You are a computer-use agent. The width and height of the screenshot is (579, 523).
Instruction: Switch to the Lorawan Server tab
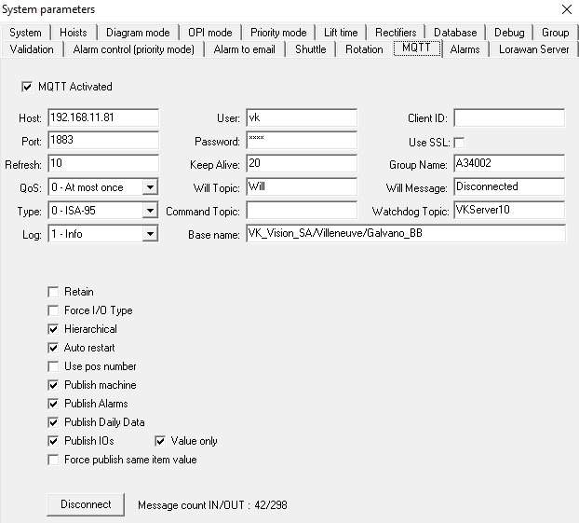pos(533,49)
